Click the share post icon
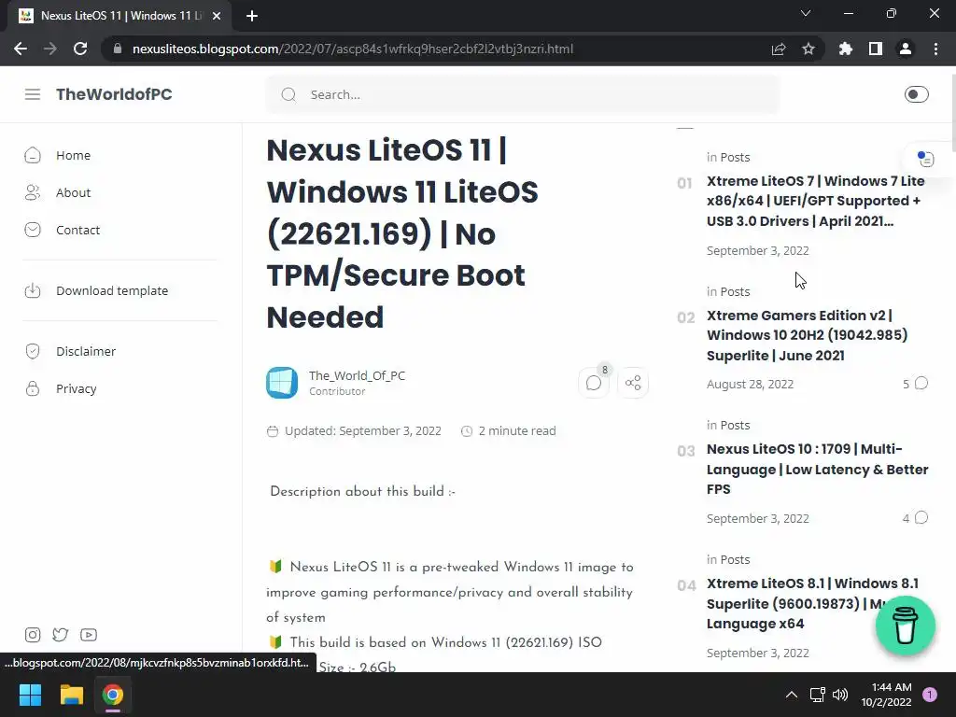 point(633,383)
